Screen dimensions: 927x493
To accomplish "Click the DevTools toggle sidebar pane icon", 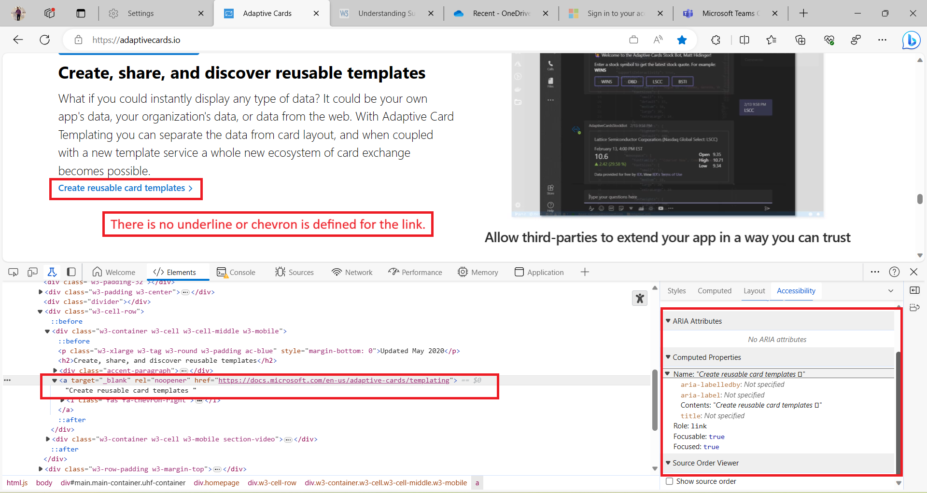I will [914, 290].
